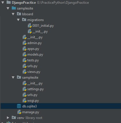
Task: Click the views.py Python file icon
Action: point(24,72)
